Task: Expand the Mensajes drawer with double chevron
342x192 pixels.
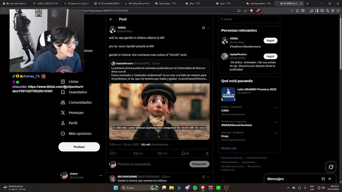Action: coord(330,179)
